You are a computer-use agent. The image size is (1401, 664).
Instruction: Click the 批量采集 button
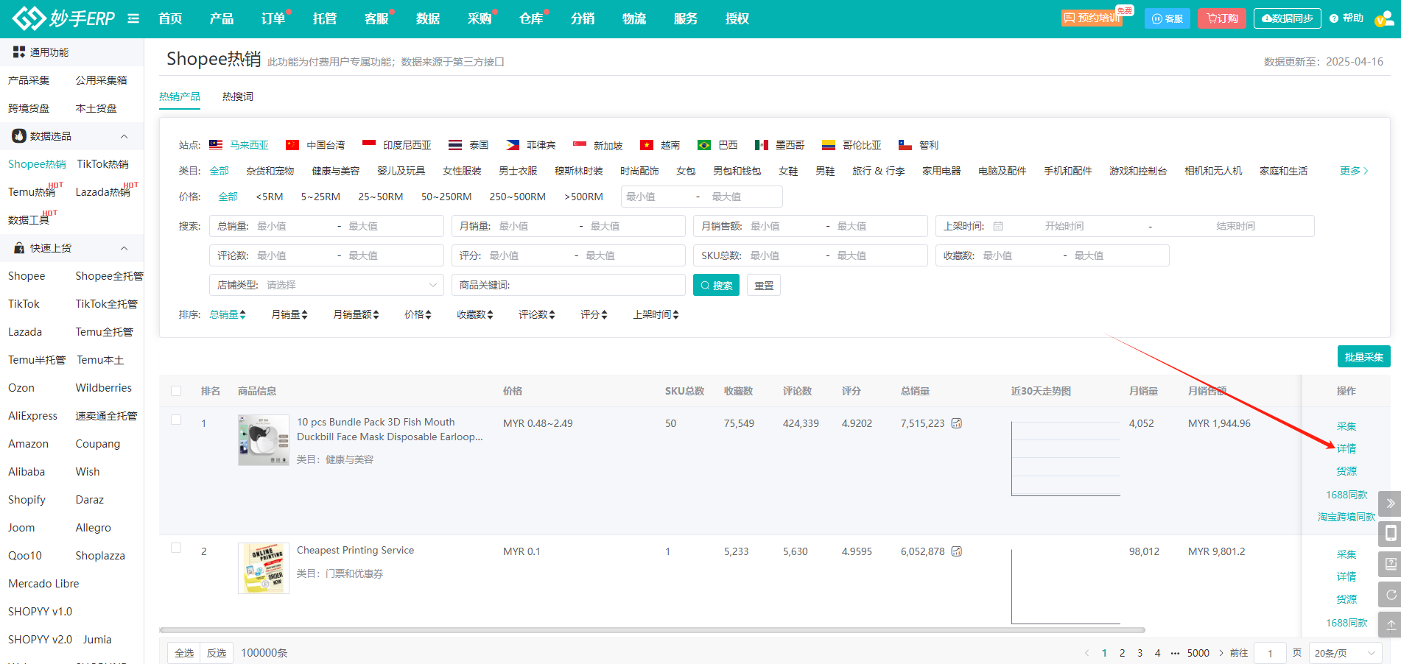click(x=1364, y=356)
